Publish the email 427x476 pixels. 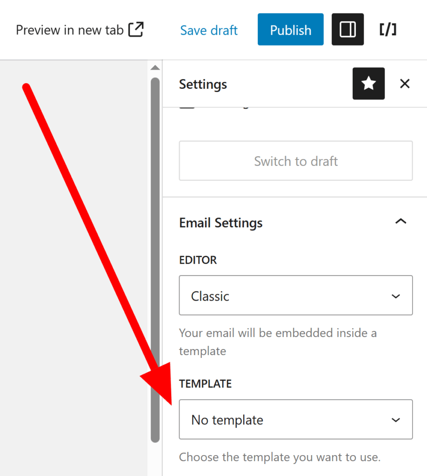pos(290,29)
